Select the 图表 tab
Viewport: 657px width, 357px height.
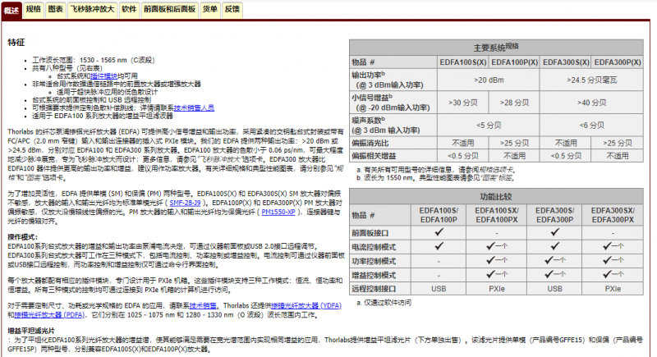point(55,9)
